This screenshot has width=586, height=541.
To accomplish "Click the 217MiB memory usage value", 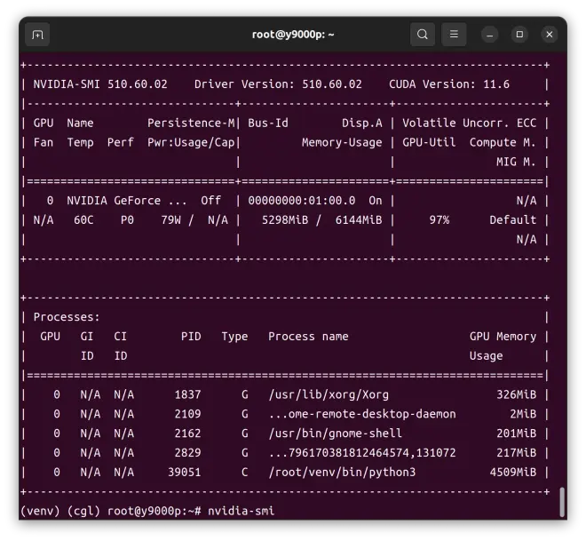I will pyautogui.click(x=516, y=453).
